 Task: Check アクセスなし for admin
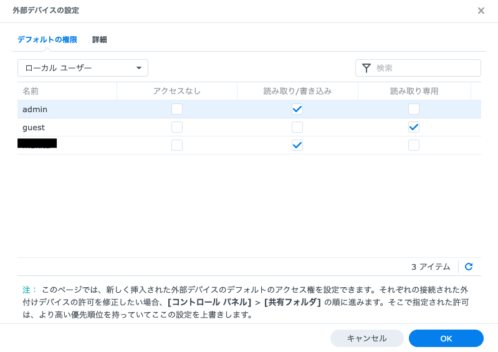tap(177, 109)
